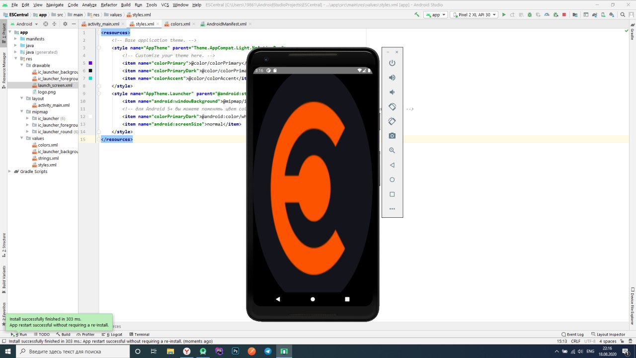Click the Make Project hammer icon
The image size is (636, 358).
416,15
